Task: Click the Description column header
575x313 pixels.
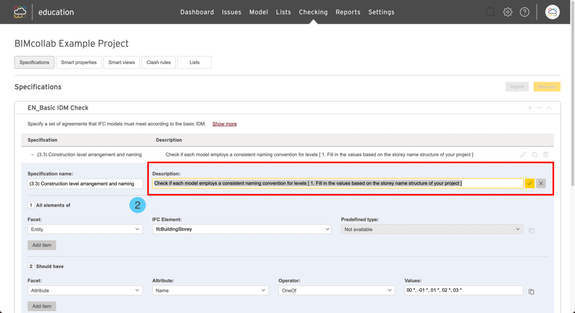Action: (x=169, y=140)
